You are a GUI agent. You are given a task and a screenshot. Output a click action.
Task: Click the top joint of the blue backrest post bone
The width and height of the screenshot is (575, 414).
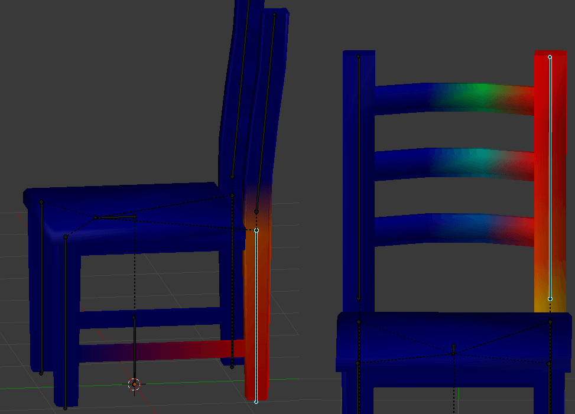[359, 57]
